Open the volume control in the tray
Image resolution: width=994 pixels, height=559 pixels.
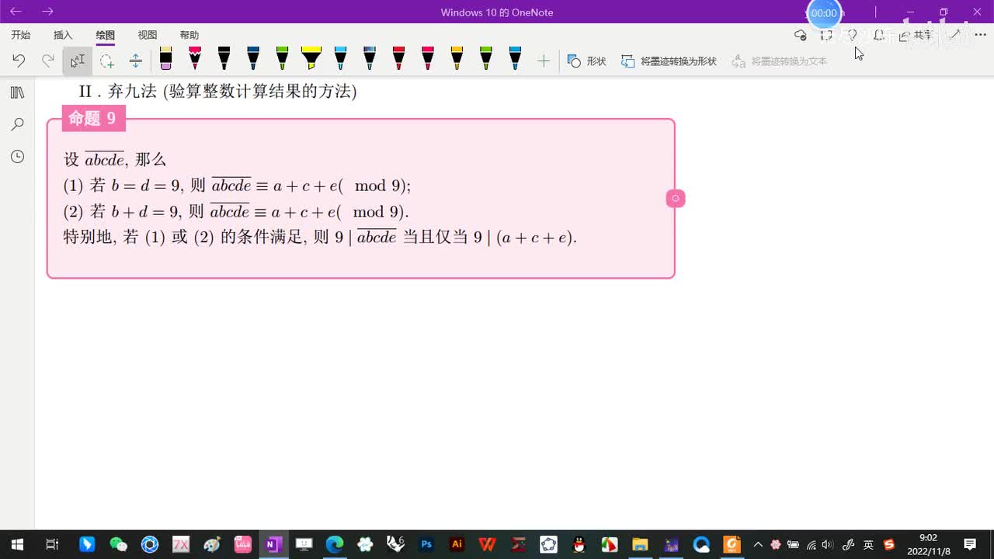pos(828,544)
